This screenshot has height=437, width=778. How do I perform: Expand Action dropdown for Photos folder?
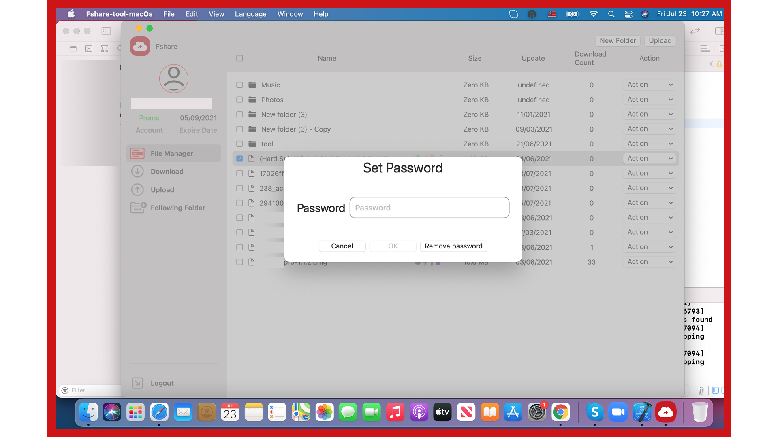649,100
